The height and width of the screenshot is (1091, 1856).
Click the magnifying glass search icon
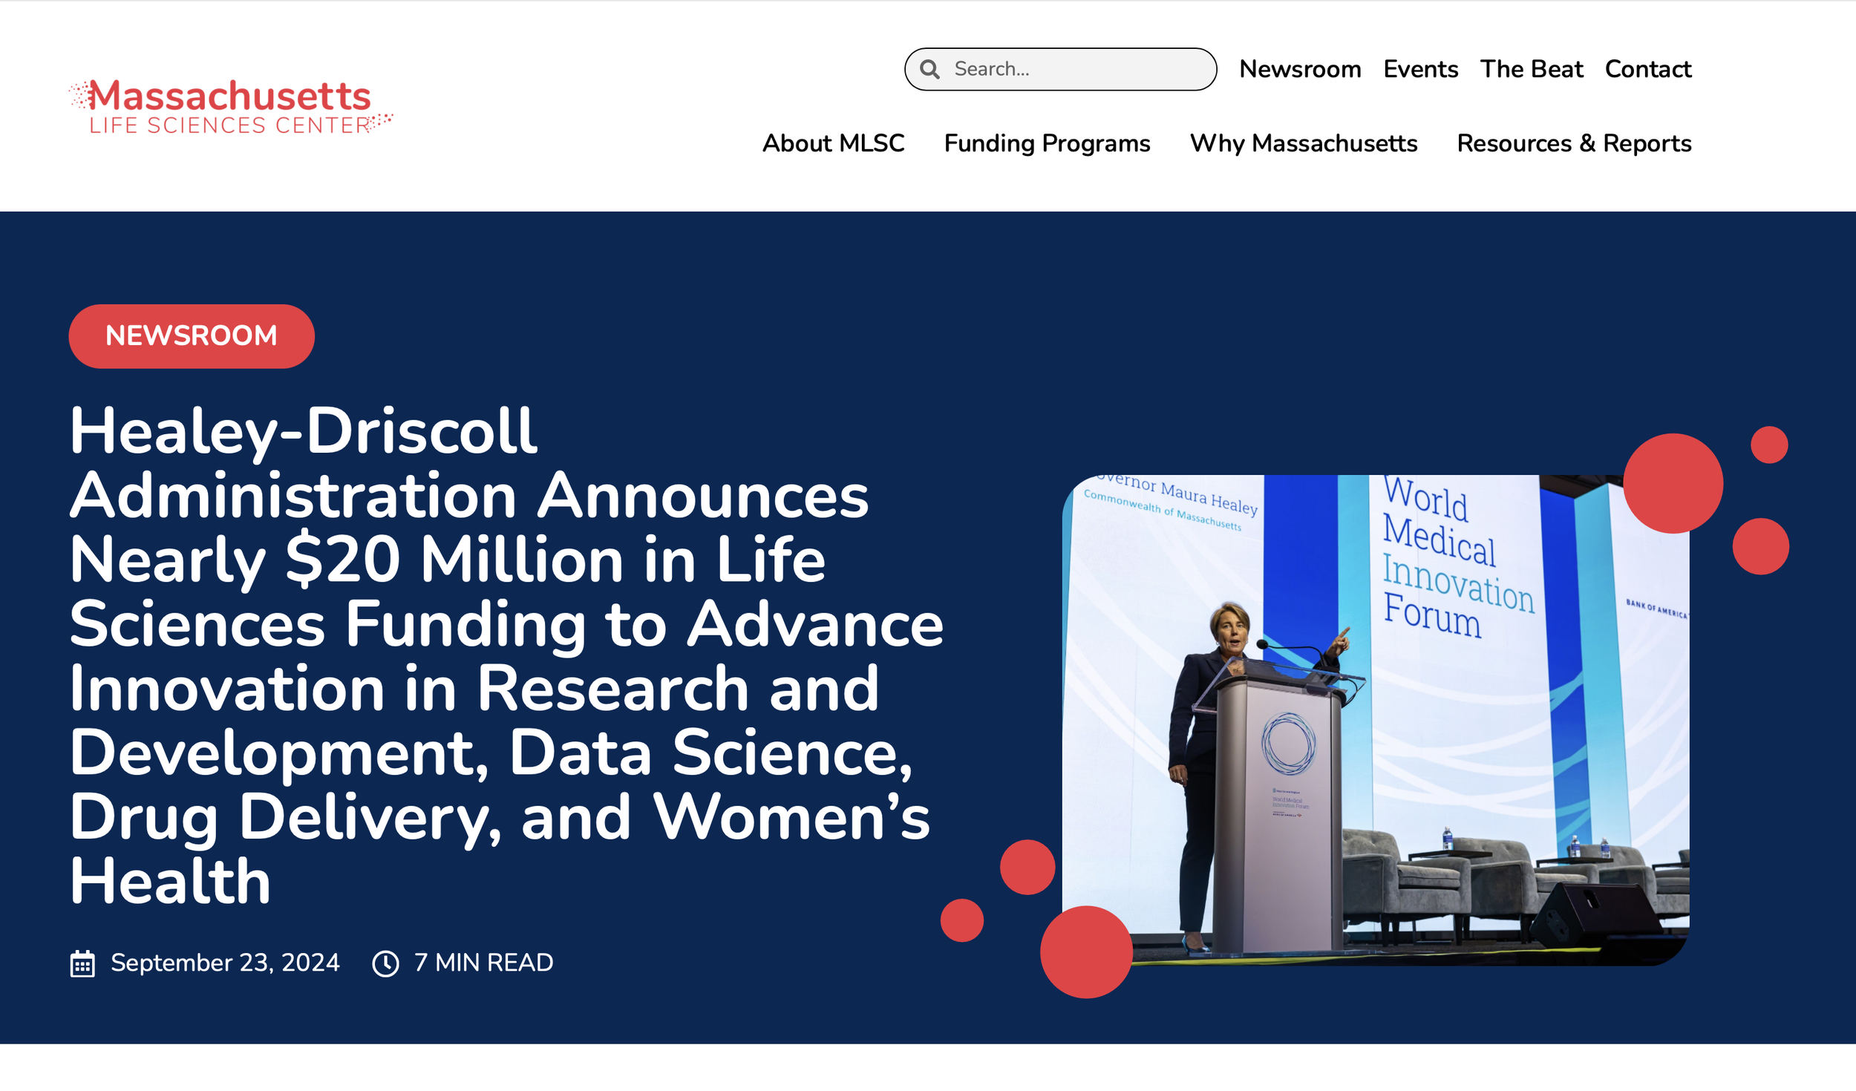coord(929,69)
